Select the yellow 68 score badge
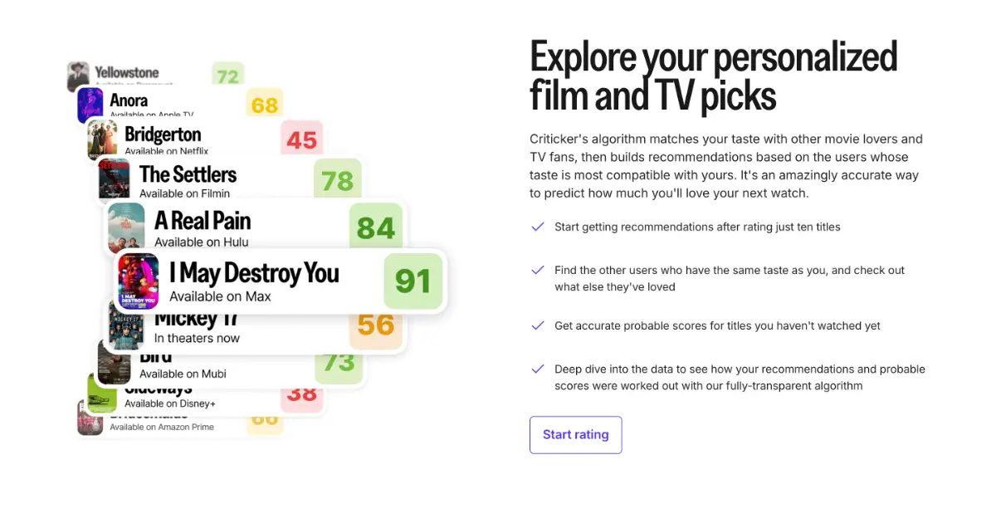This screenshot has width=996, height=528. (264, 105)
